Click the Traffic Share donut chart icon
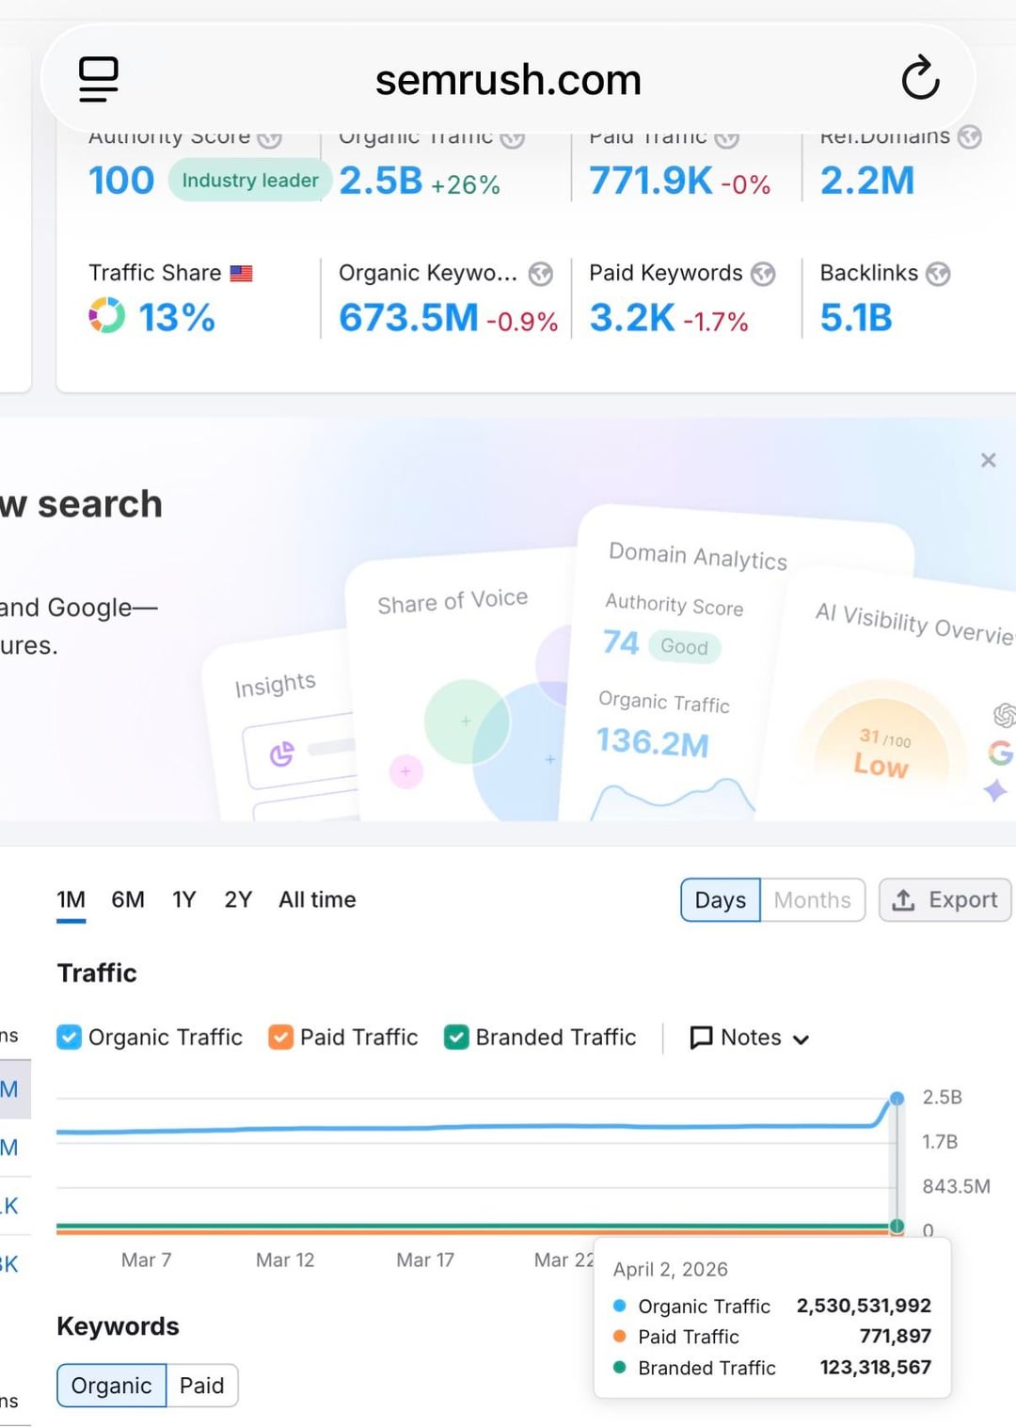Image resolution: width=1016 pixels, height=1427 pixels. [106, 316]
